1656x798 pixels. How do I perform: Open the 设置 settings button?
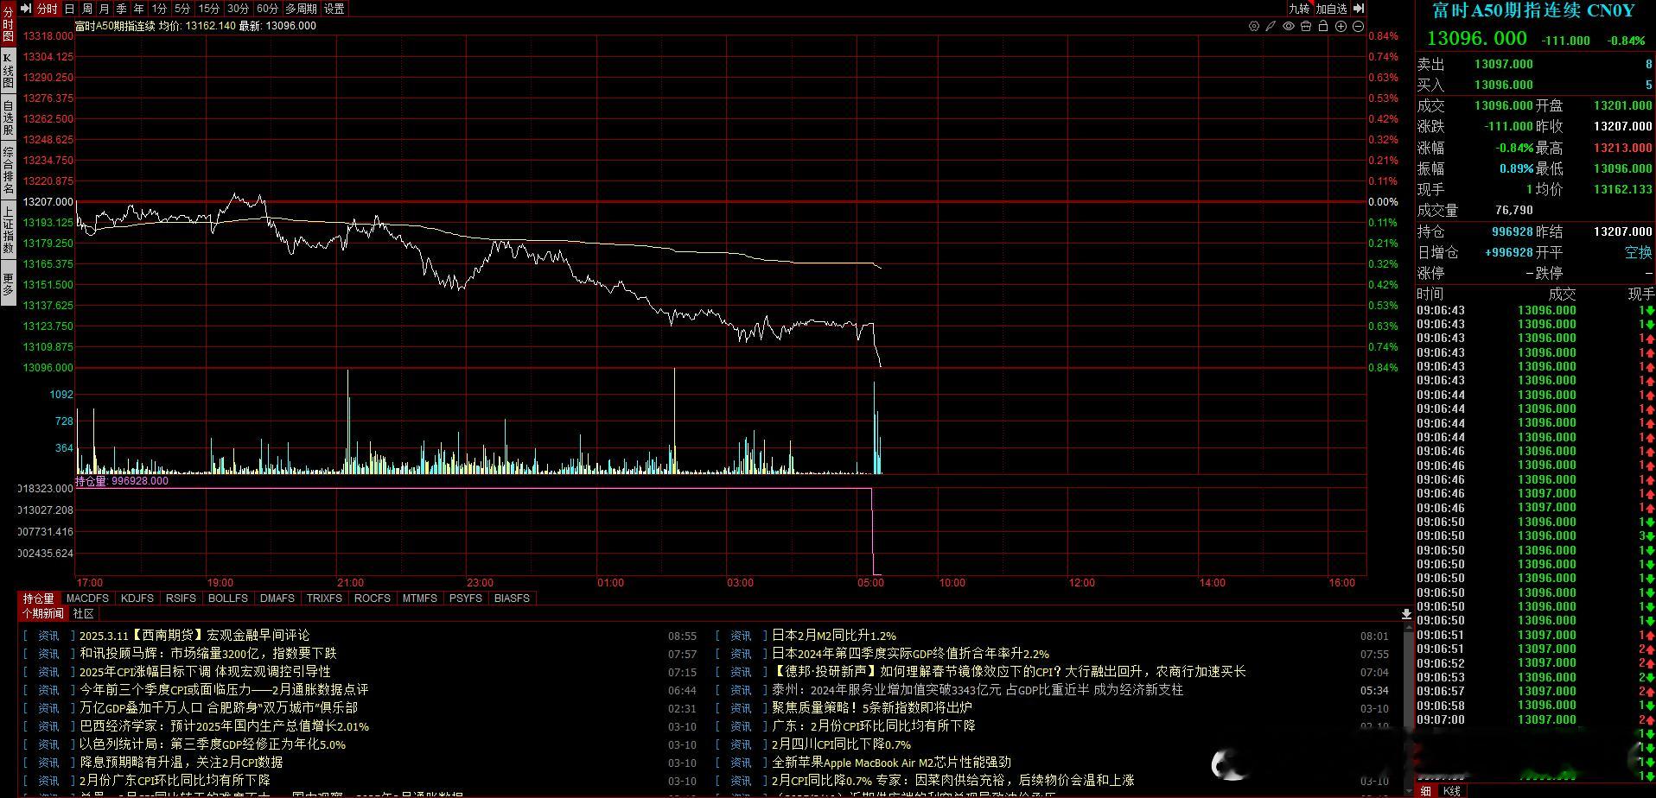(x=334, y=9)
